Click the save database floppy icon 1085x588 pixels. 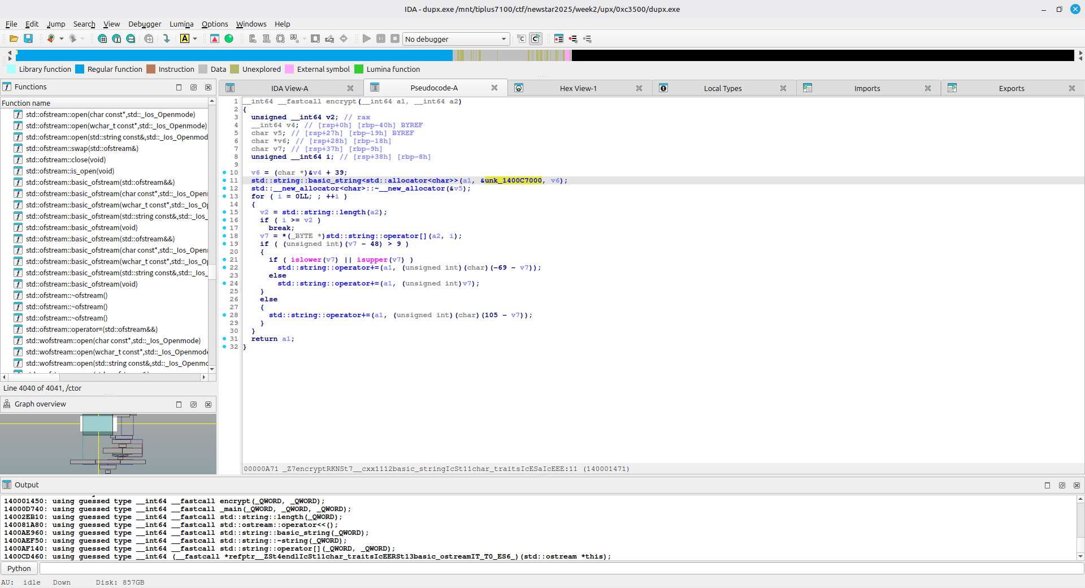[x=28, y=38]
